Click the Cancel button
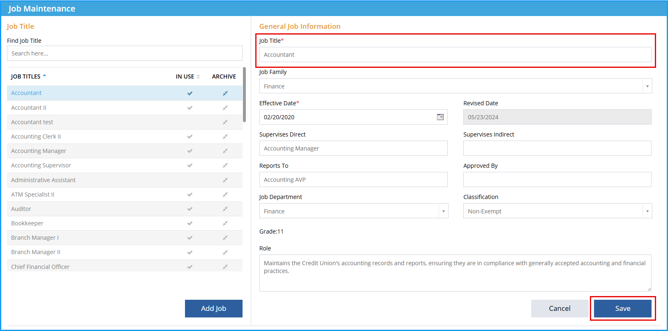668x331 pixels. click(x=559, y=308)
